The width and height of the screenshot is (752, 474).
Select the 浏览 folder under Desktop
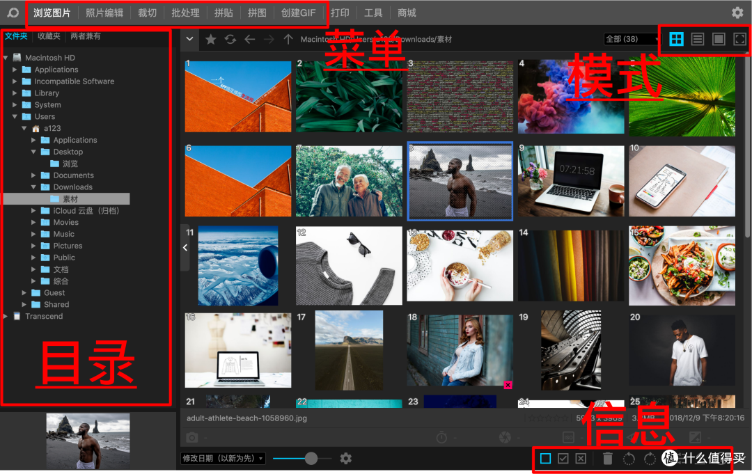(70, 164)
